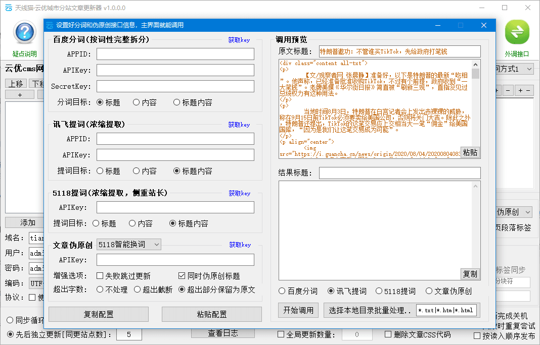This screenshot has width=540, height=345.
Task: Click 复制 button in result box
Action: coord(470,274)
